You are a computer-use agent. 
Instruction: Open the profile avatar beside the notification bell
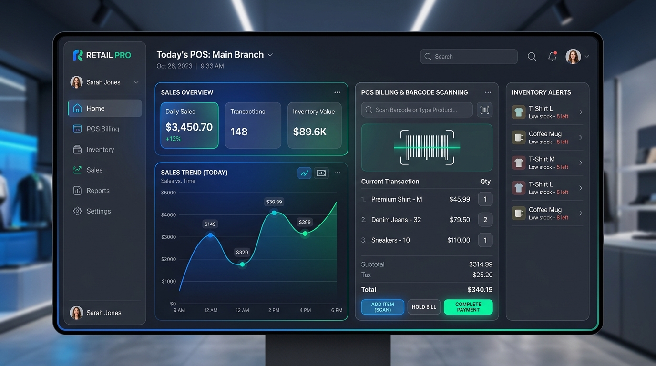pos(573,56)
